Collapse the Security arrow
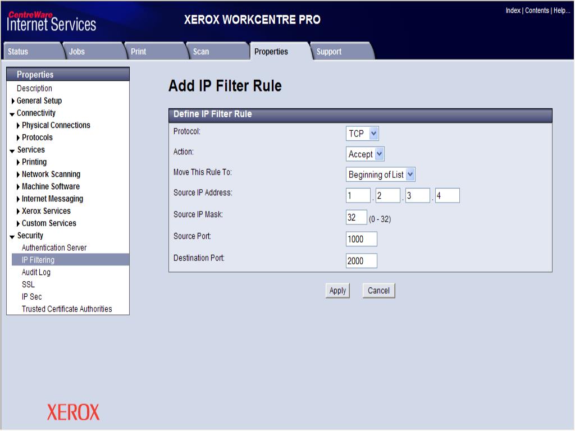Viewport: 575px width, 431px height. pos(12,236)
